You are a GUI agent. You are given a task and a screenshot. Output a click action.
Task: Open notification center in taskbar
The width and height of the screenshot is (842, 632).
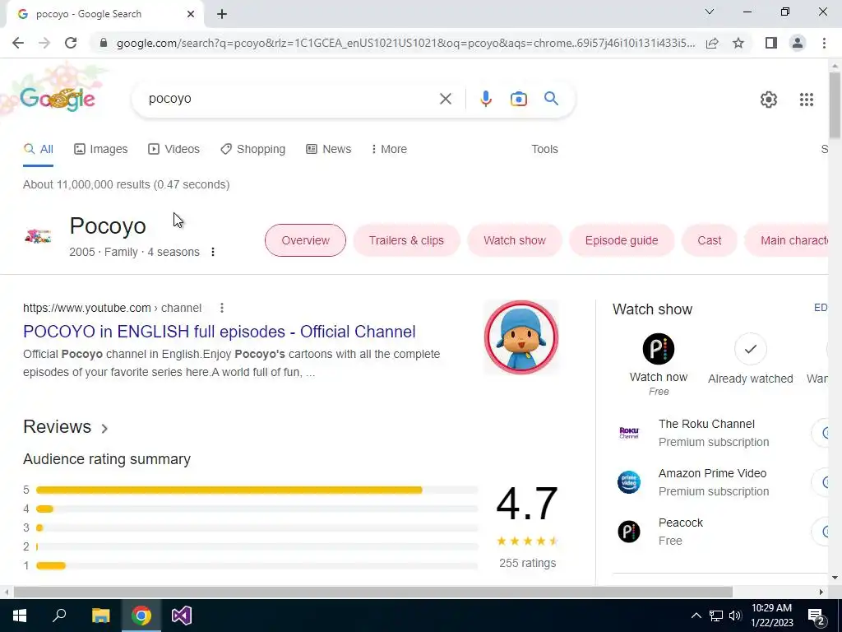coord(817,616)
